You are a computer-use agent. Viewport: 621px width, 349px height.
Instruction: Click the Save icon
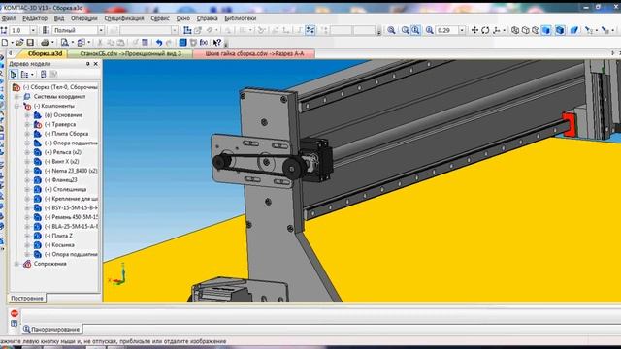point(30,42)
